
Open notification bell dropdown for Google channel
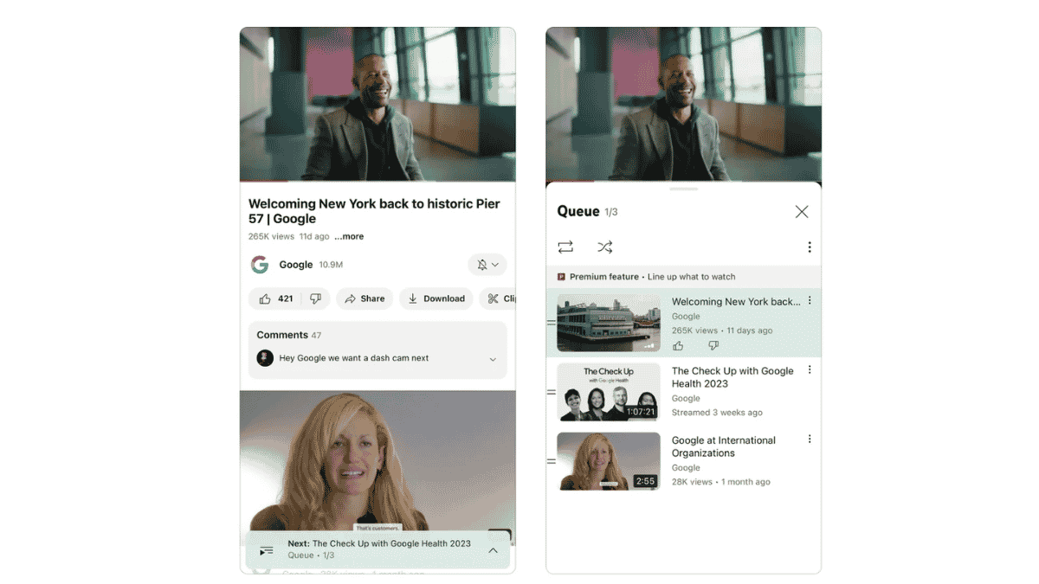click(x=487, y=265)
